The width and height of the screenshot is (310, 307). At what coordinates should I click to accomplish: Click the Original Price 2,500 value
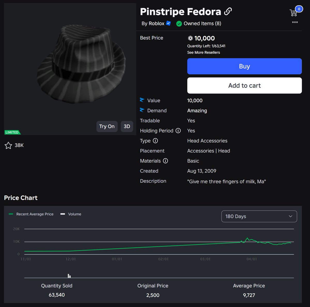pyautogui.click(x=153, y=295)
